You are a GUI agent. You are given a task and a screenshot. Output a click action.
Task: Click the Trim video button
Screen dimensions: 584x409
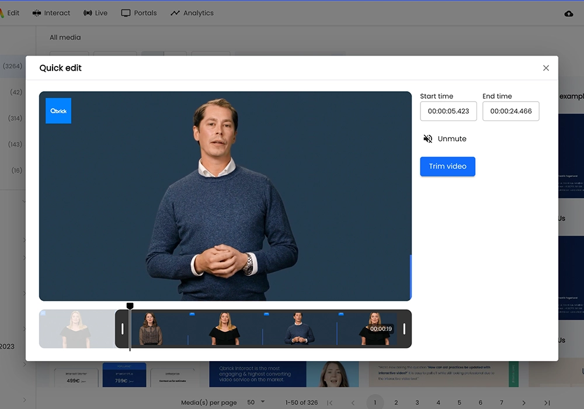(x=447, y=167)
